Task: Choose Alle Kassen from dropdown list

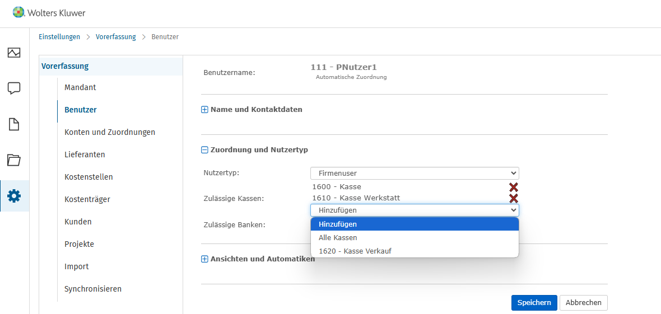Action: (415, 238)
